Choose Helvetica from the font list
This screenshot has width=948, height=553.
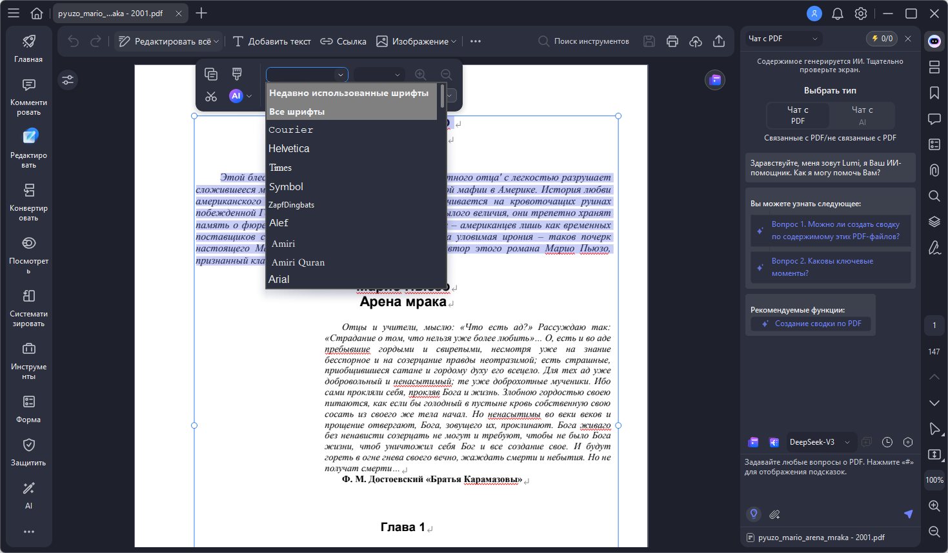(289, 148)
